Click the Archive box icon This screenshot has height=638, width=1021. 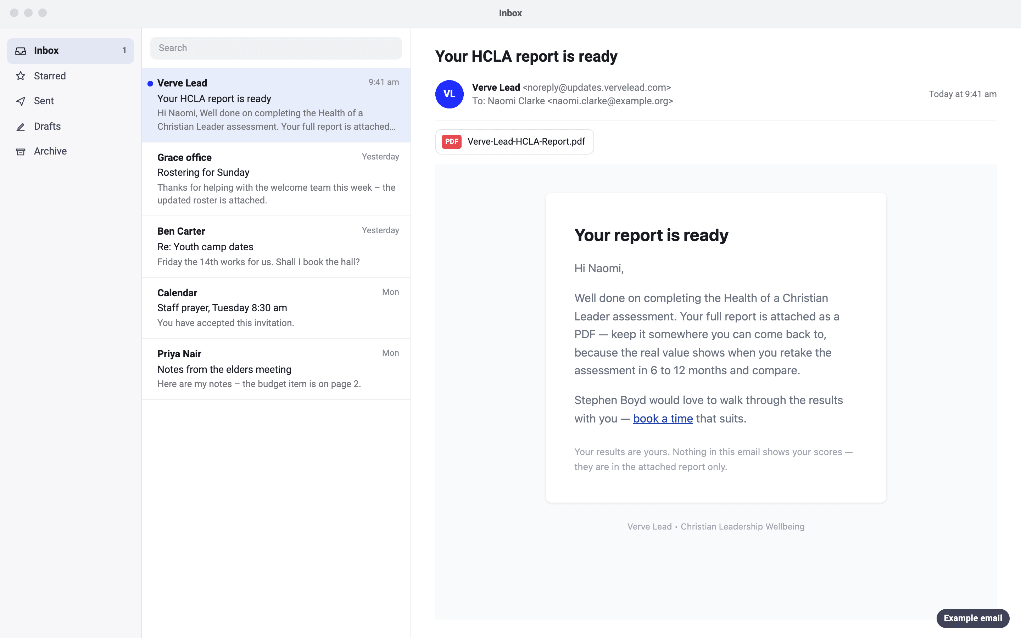pyautogui.click(x=21, y=151)
